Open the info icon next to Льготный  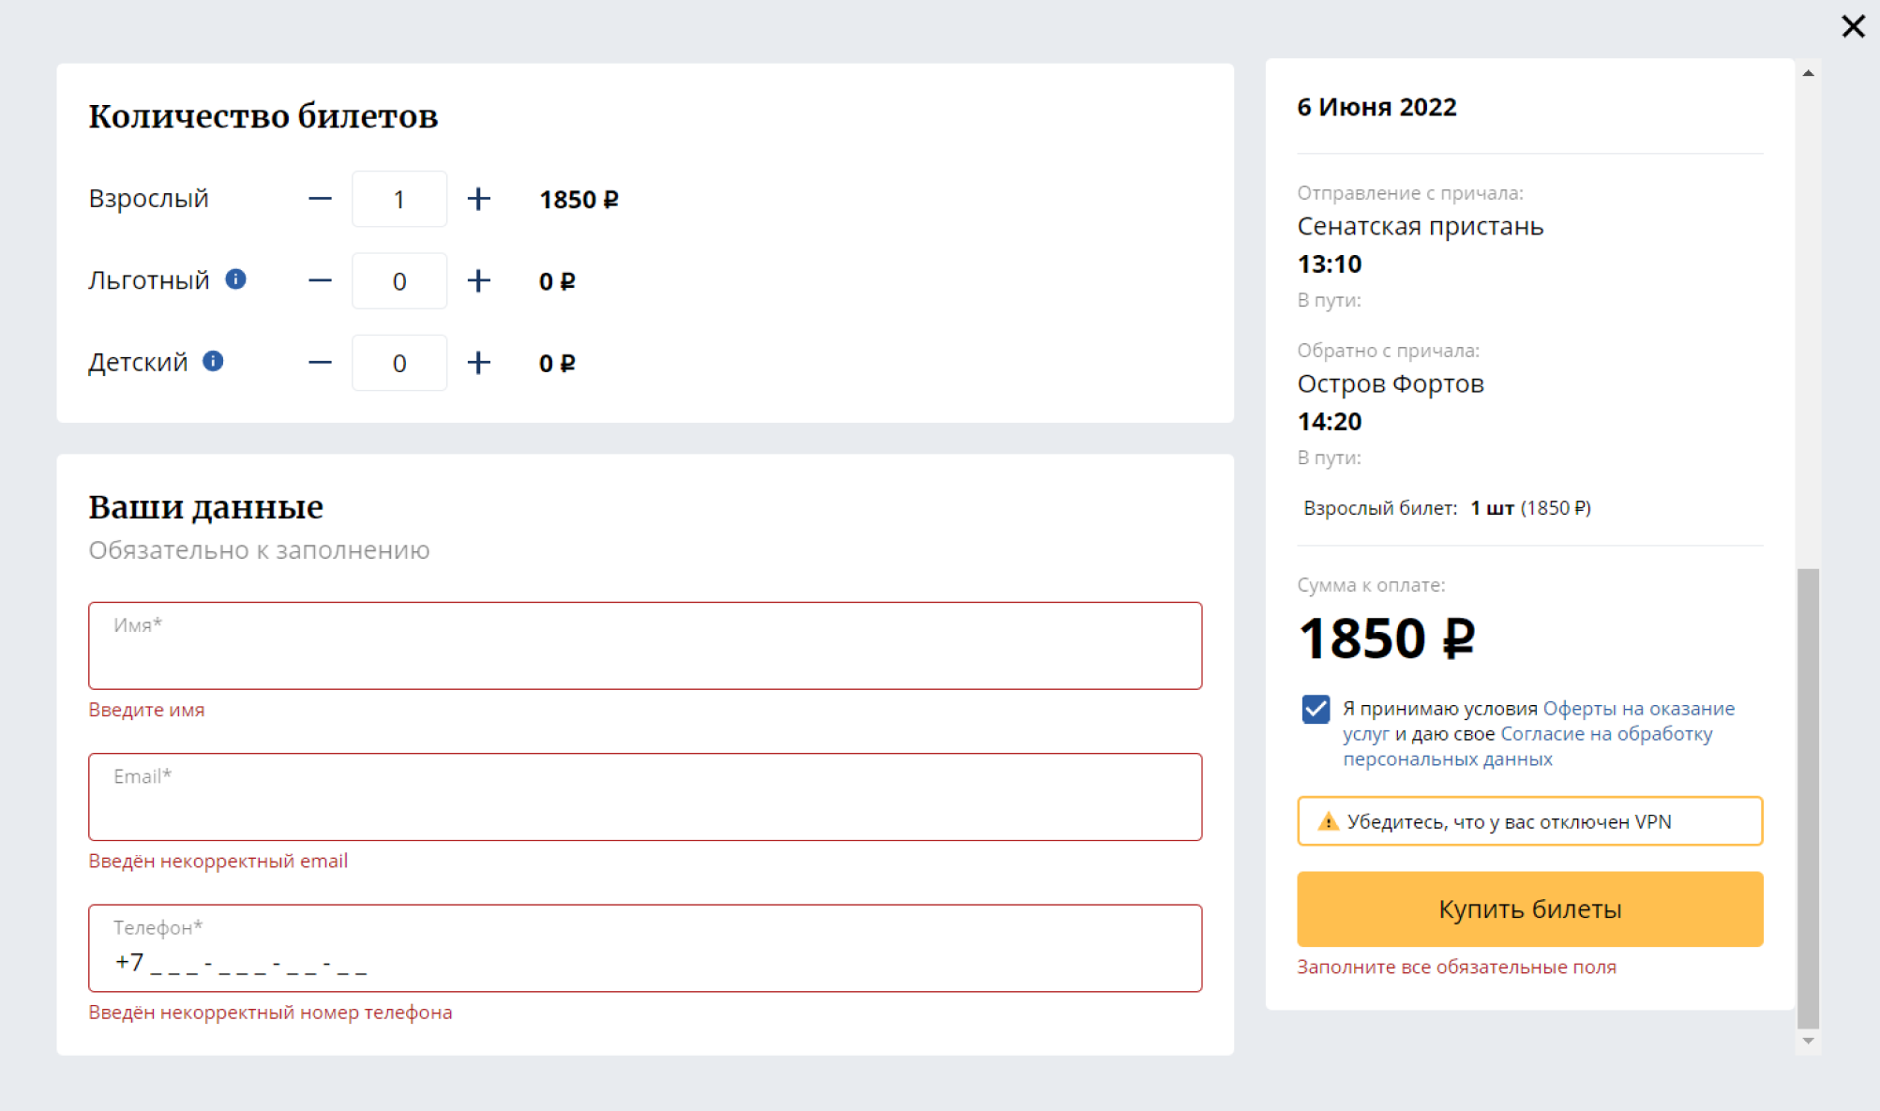pyautogui.click(x=235, y=279)
